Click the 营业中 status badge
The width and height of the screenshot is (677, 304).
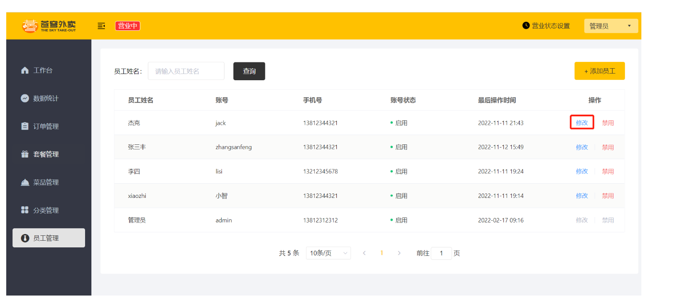(x=128, y=26)
